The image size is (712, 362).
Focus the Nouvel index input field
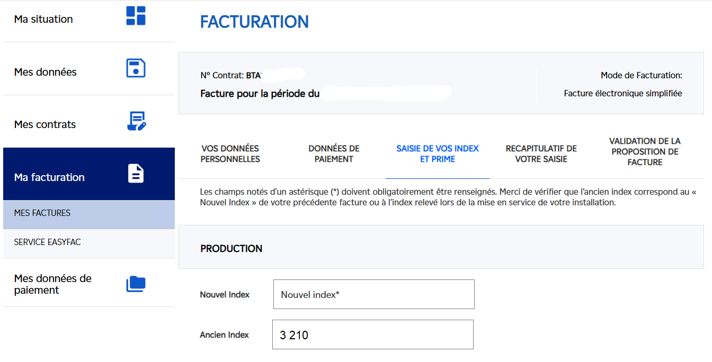click(x=373, y=294)
